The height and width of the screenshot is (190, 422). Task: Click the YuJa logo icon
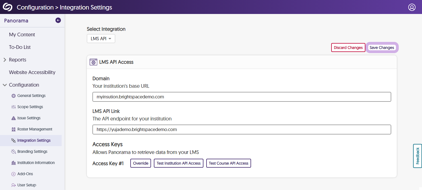8,7
